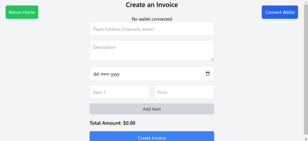Submit with the Create Invoice button
308x141 pixels.
tap(152, 137)
